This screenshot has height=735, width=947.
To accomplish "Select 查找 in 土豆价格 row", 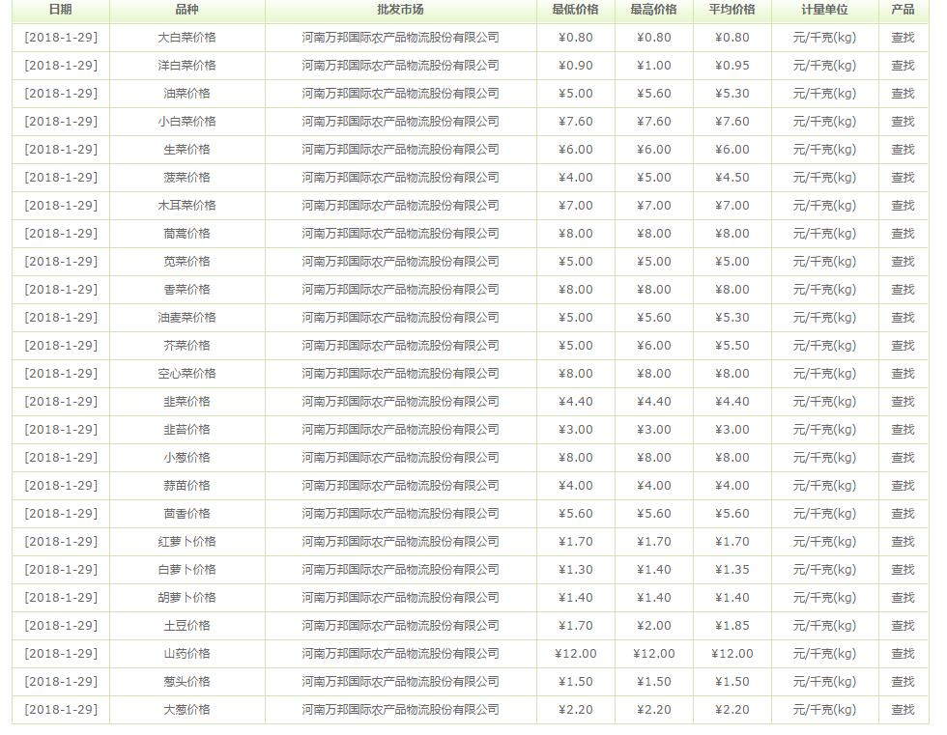I will pos(902,626).
